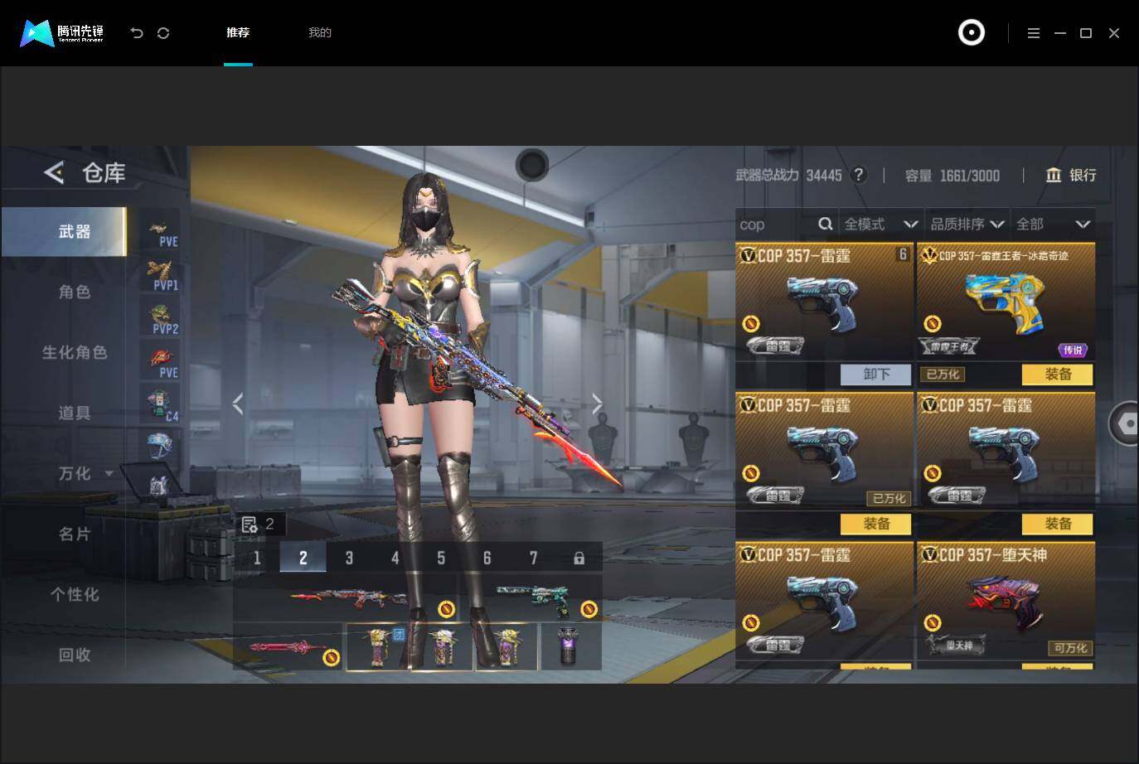The image size is (1139, 764).
Task: Open the 品质排序 sort dropdown
Action: point(967,225)
